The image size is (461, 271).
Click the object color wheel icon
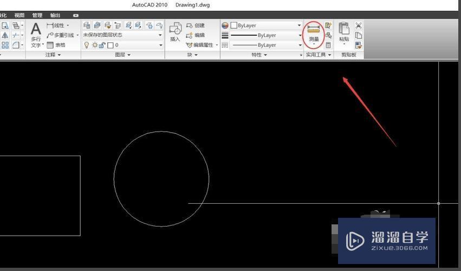point(225,25)
